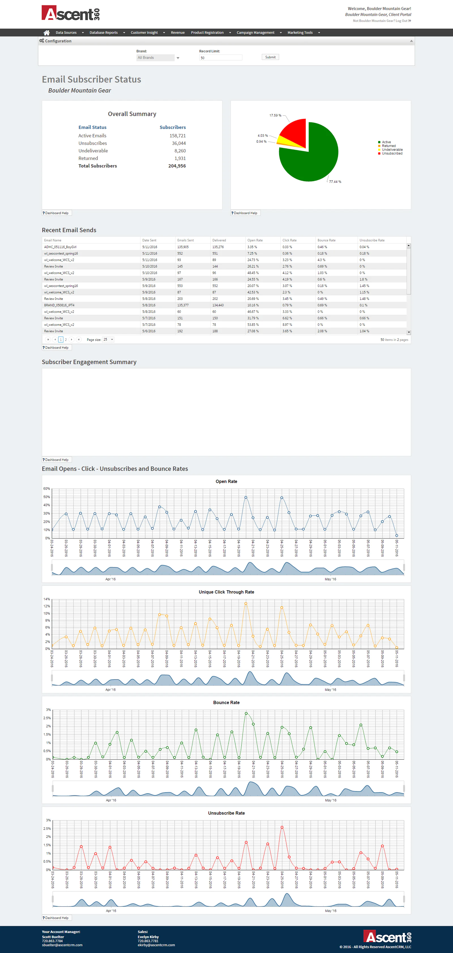Expand the arrow beside Customer Insight

(x=164, y=33)
